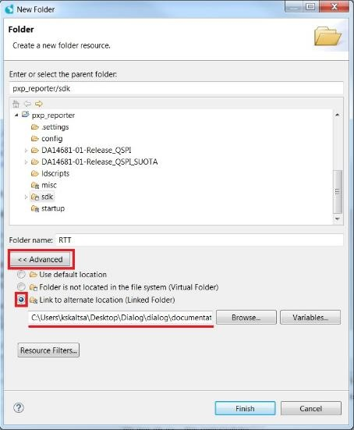Viewport: 354px width, 430px height.
Task: Select Use default location radio button
Action: [21, 274]
